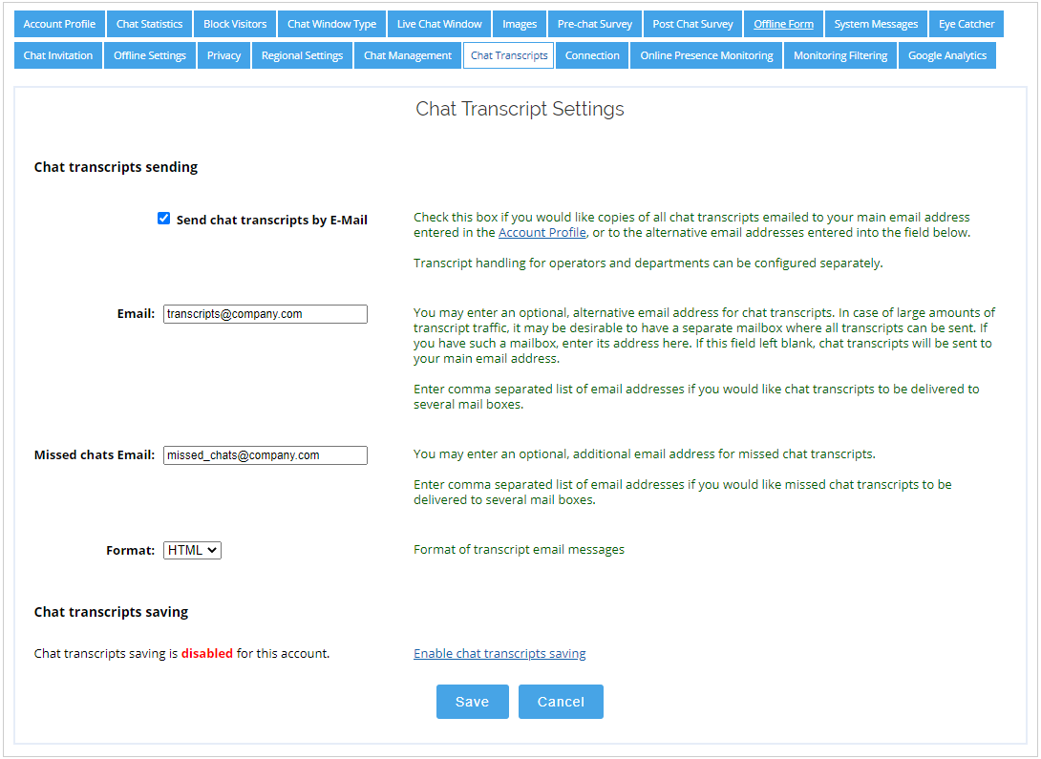1041x759 pixels.
Task: Switch to the Account Profile tab
Action: 59,24
